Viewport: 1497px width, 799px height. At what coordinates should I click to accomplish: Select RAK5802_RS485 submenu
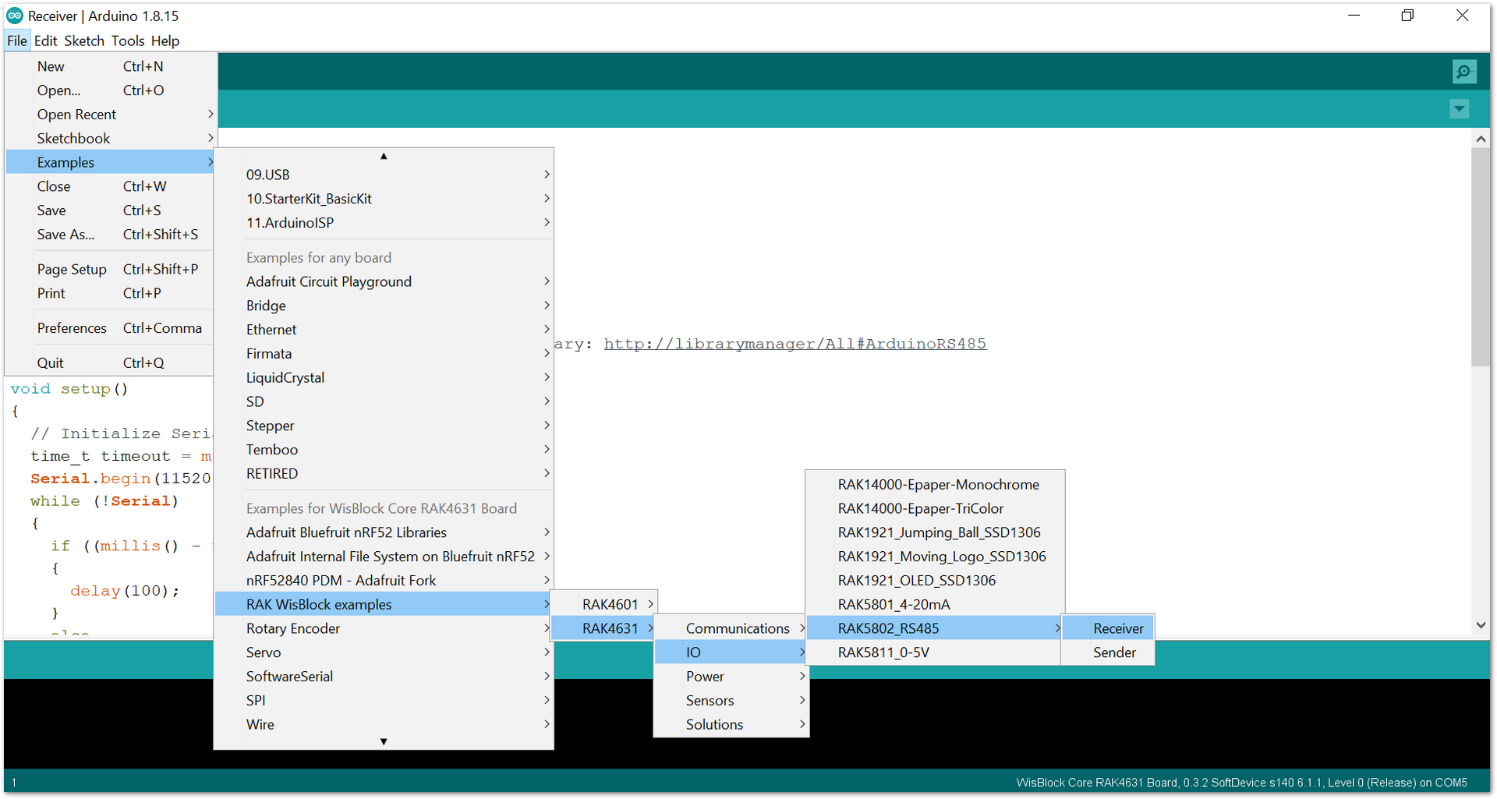click(x=935, y=628)
